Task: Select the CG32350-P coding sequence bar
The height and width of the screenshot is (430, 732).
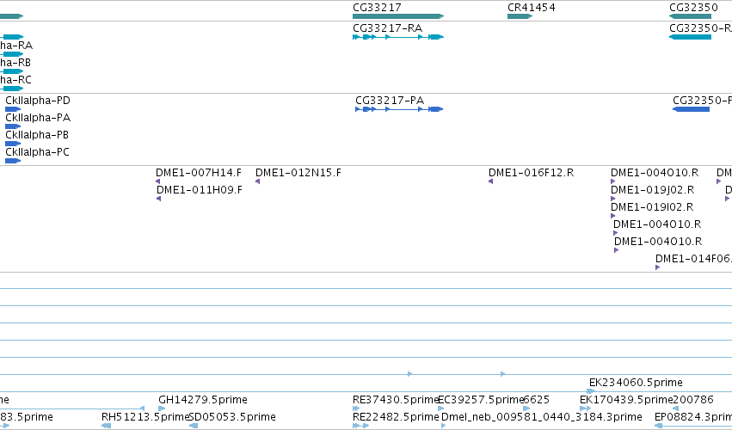Action: pyautogui.click(x=691, y=109)
